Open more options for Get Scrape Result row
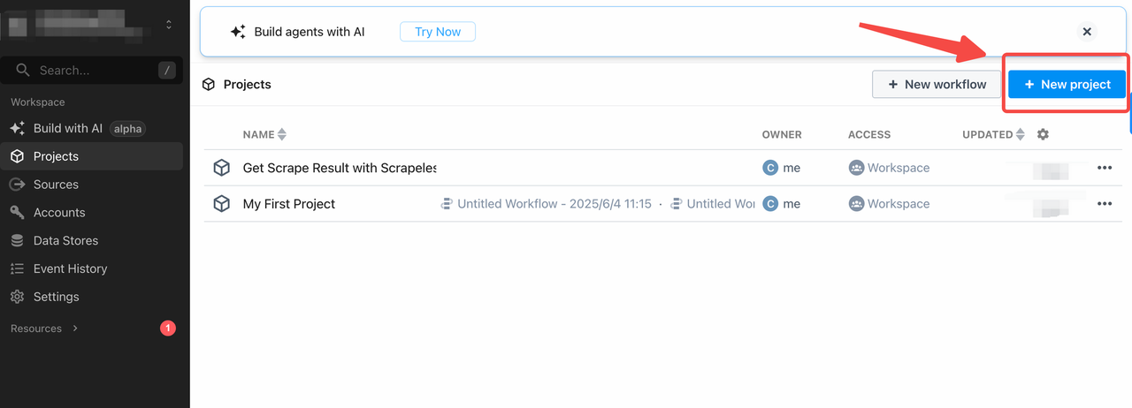The image size is (1132, 408). pos(1104,168)
